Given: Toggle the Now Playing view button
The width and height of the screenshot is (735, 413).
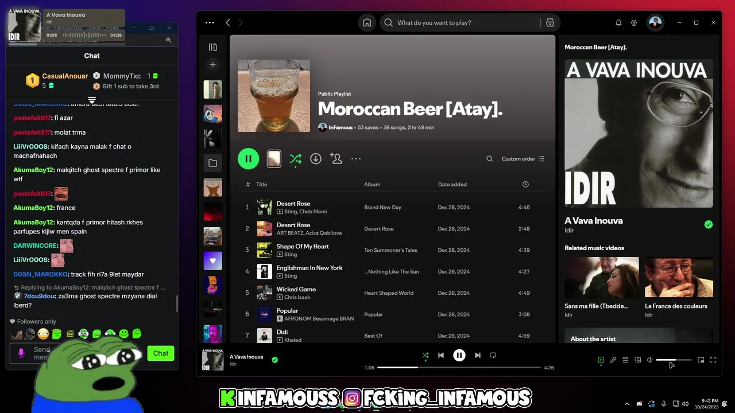Looking at the screenshot, I should (601, 360).
